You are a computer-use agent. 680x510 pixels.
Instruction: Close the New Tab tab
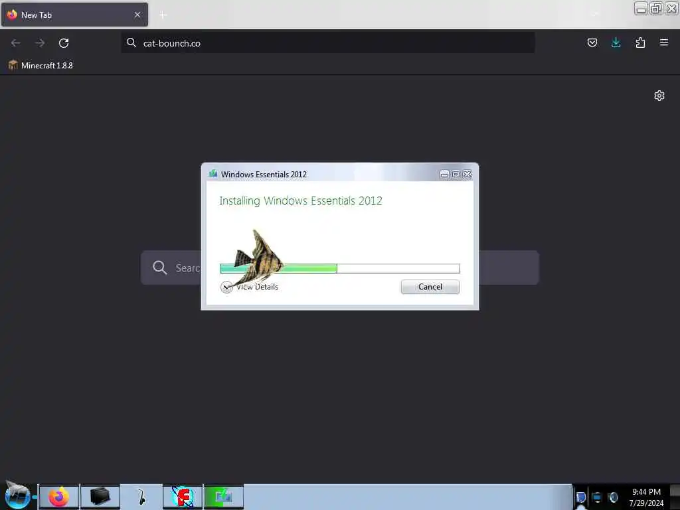(137, 15)
